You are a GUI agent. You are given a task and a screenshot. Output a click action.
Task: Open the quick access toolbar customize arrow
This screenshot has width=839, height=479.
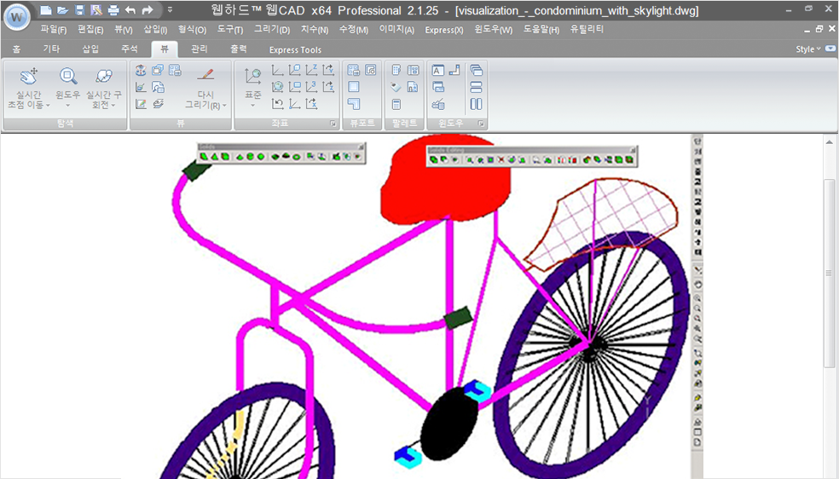[x=170, y=9]
